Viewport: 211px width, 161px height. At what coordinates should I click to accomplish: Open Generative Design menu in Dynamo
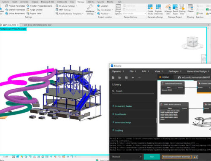[198, 71]
